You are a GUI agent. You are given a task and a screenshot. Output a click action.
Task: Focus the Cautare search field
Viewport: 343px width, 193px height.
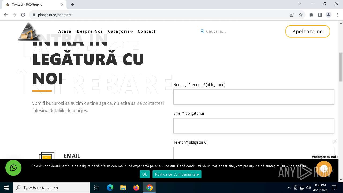225,31
